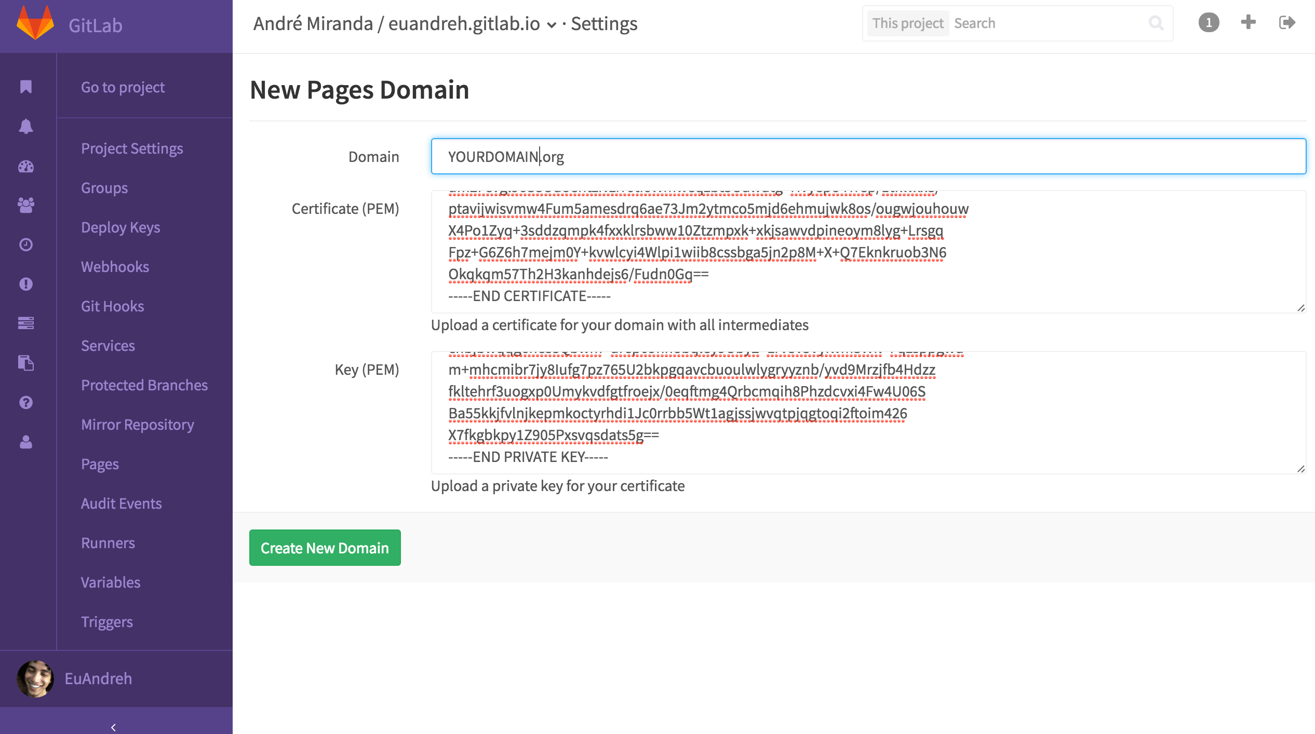Screen dimensions: 1315x734
Task: Click the André Miranda breadcrumb link
Action: 313,23
